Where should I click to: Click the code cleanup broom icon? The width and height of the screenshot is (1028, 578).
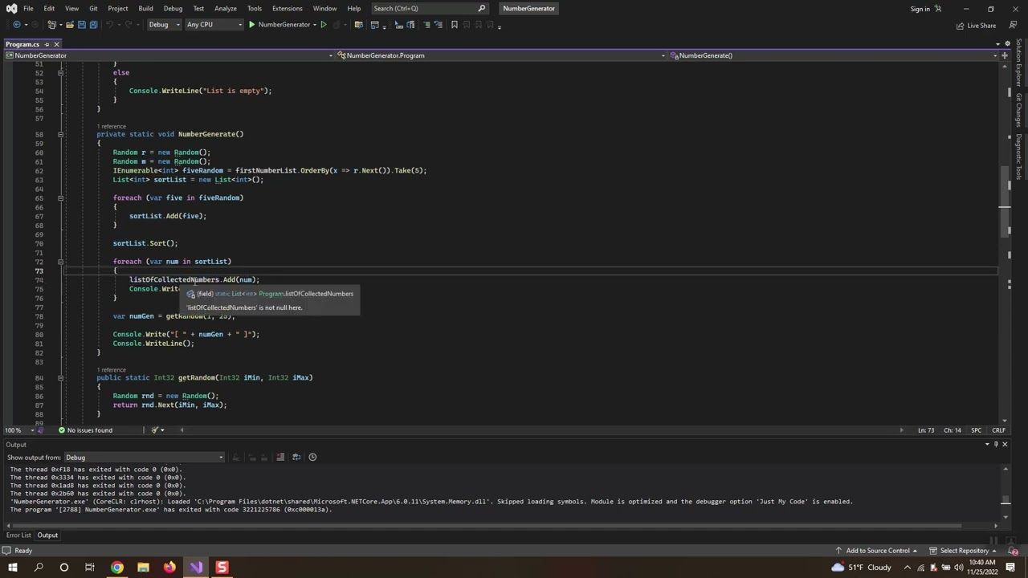(155, 430)
